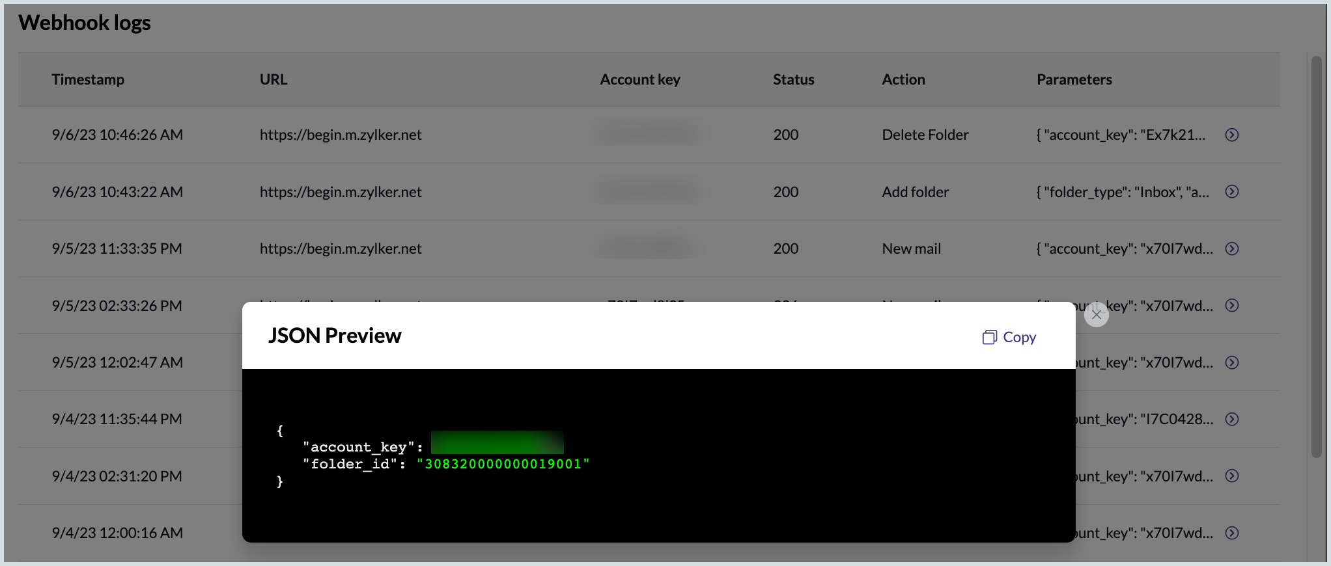View parameters for 9/4/23 11:35:44 PM log
This screenshot has height=566, width=1331.
point(1232,419)
